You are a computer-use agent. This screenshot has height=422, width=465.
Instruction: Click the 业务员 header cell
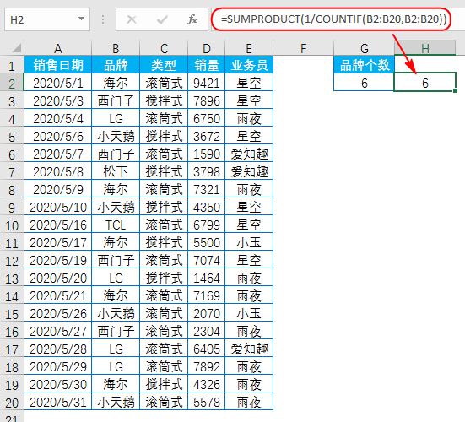pos(249,65)
